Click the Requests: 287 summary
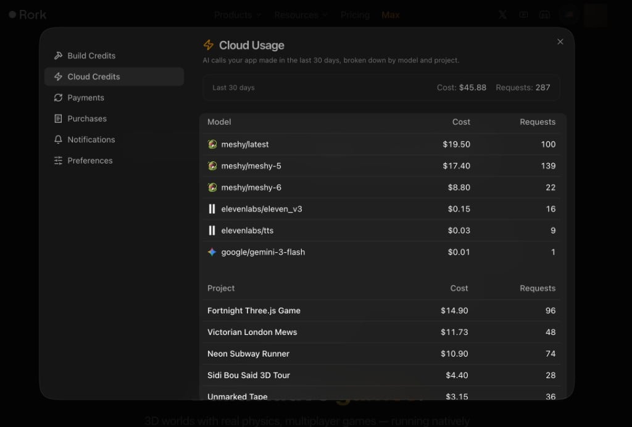This screenshot has width=632, height=427. tap(523, 88)
